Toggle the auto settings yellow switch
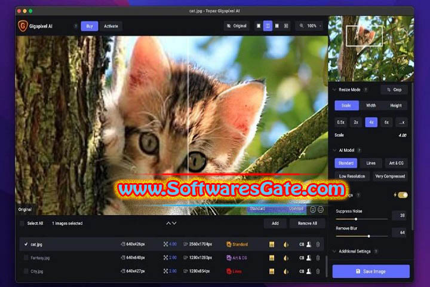 403,195
